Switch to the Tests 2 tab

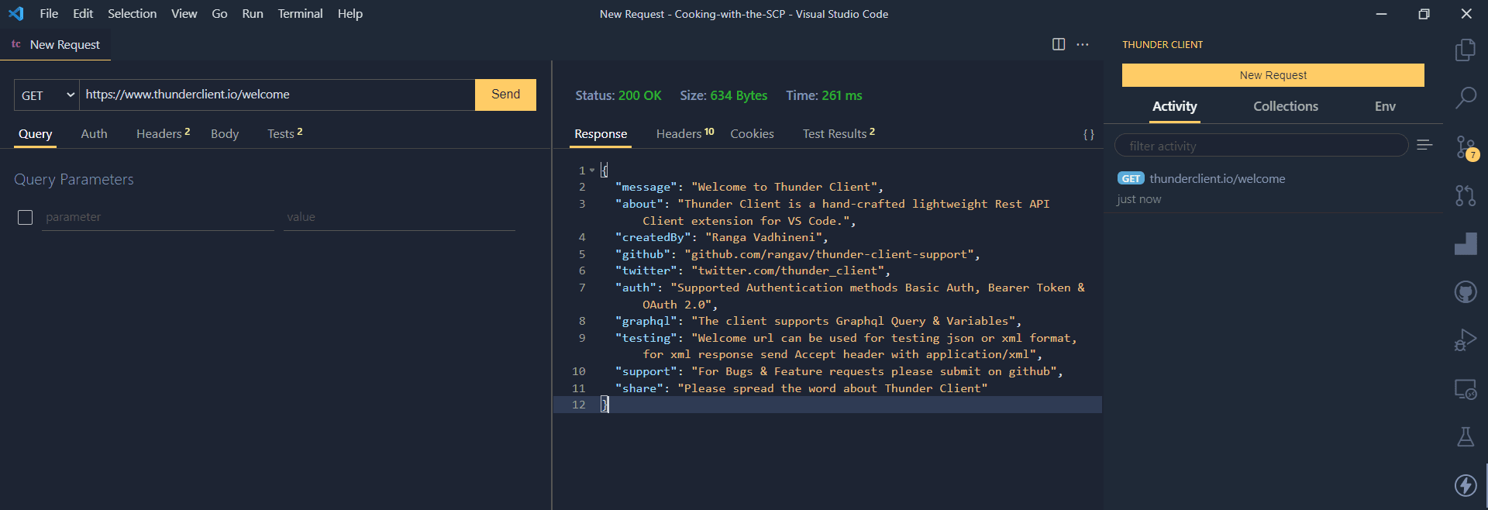(284, 134)
